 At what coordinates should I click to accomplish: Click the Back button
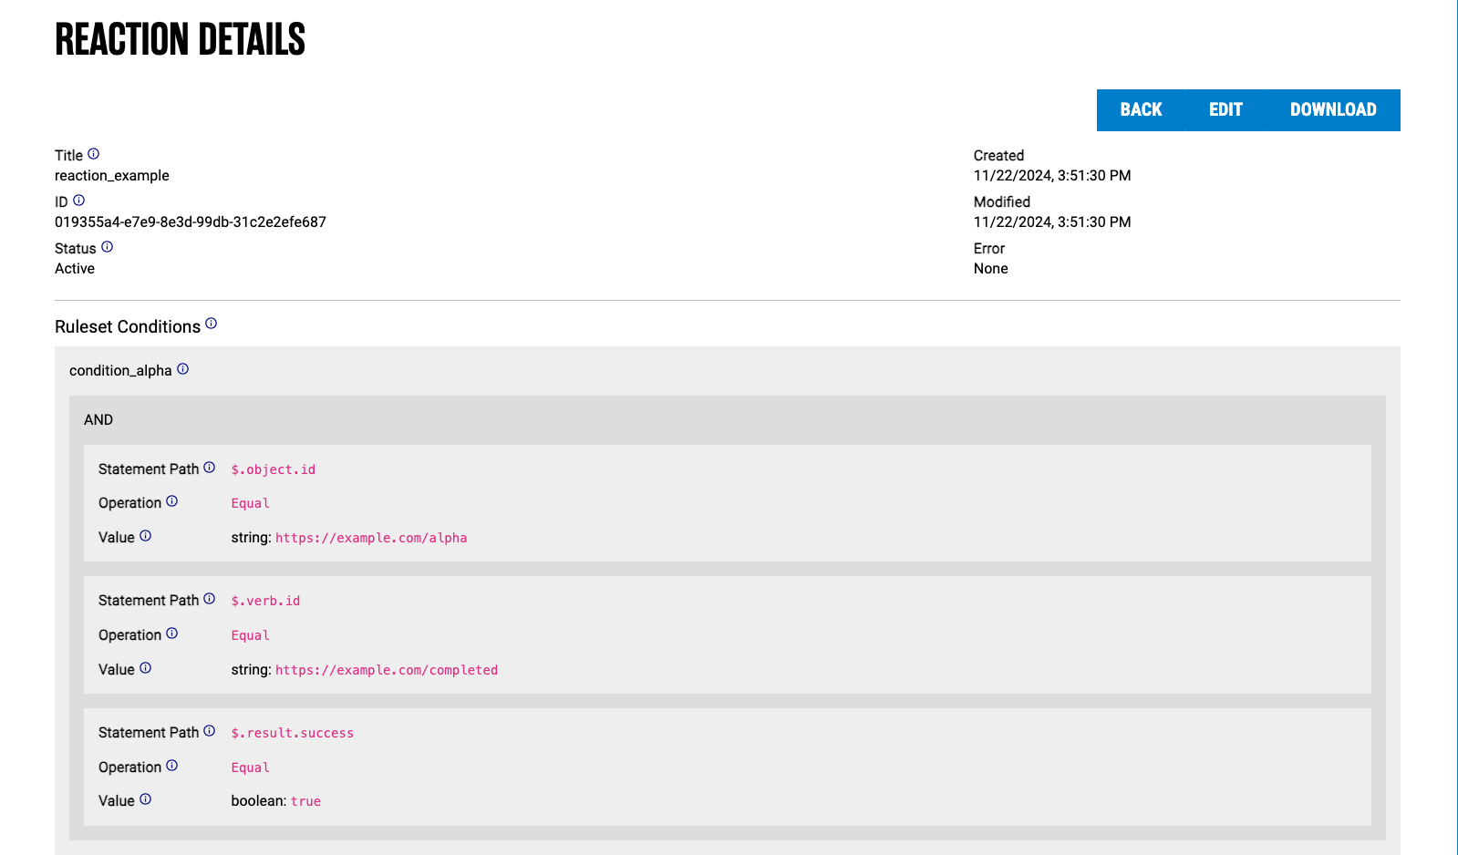(1141, 110)
